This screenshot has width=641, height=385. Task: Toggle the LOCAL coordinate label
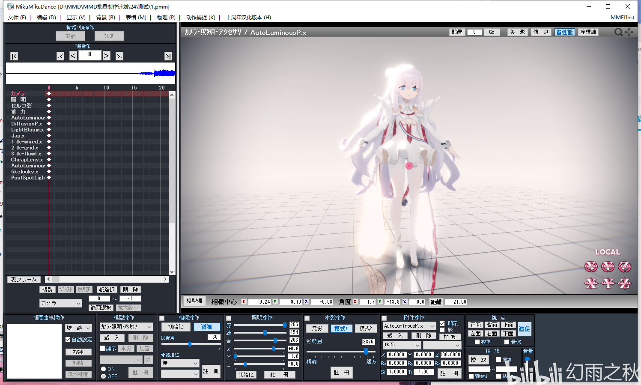tap(607, 252)
